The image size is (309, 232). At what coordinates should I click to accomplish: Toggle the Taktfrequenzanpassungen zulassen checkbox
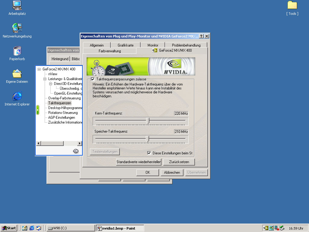click(93, 79)
